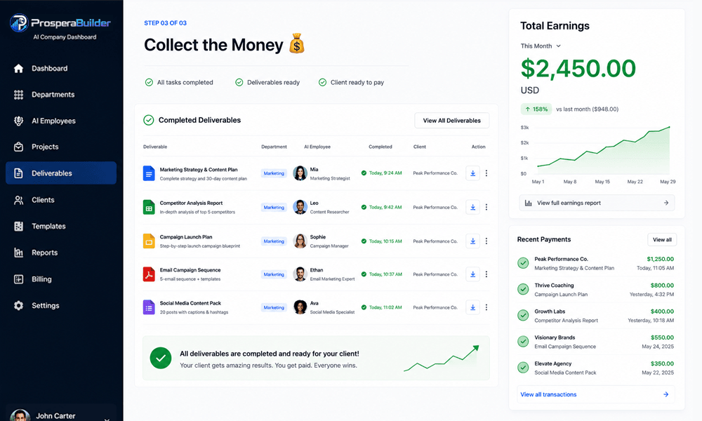702x421 pixels.
Task: Click John Carter's profile avatar
Action: [x=20, y=415]
